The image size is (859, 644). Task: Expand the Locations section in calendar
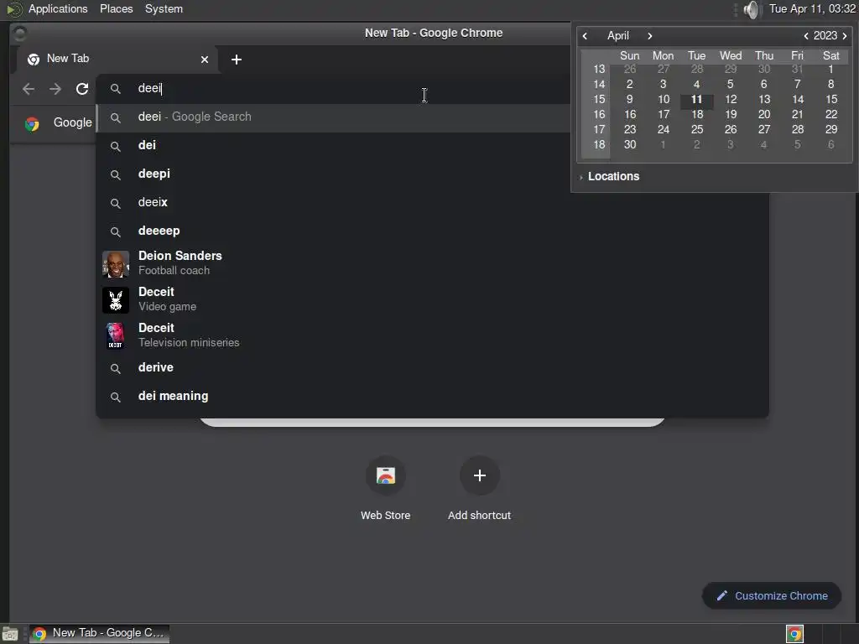609,177
